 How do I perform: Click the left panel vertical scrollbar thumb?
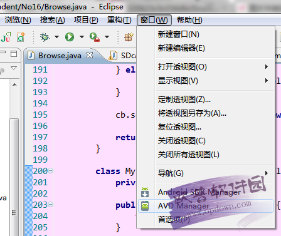14,177
